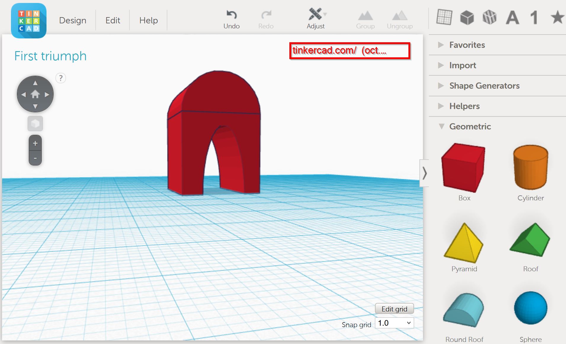This screenshot has height=344, width=566.
Task: Select the workplane grid icon
Action: (444, 17)
